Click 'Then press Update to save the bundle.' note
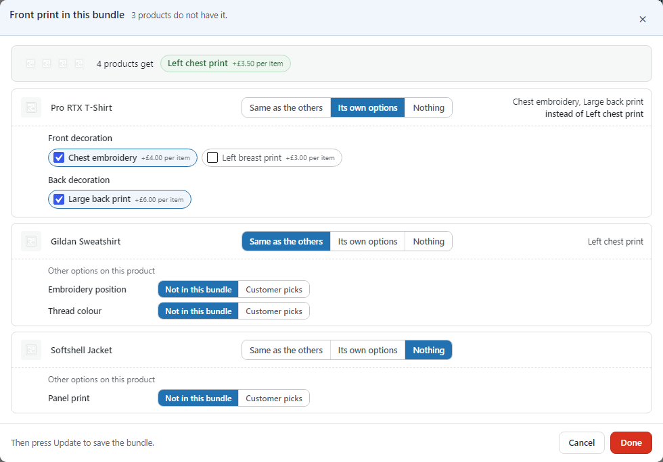This screenshot has height=462, width=663. coord(83,442)
